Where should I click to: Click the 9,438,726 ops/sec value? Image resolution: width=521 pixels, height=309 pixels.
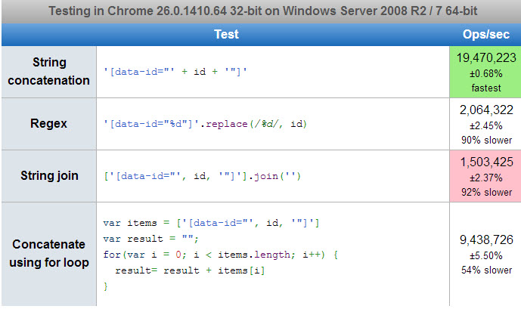[485, 240]
